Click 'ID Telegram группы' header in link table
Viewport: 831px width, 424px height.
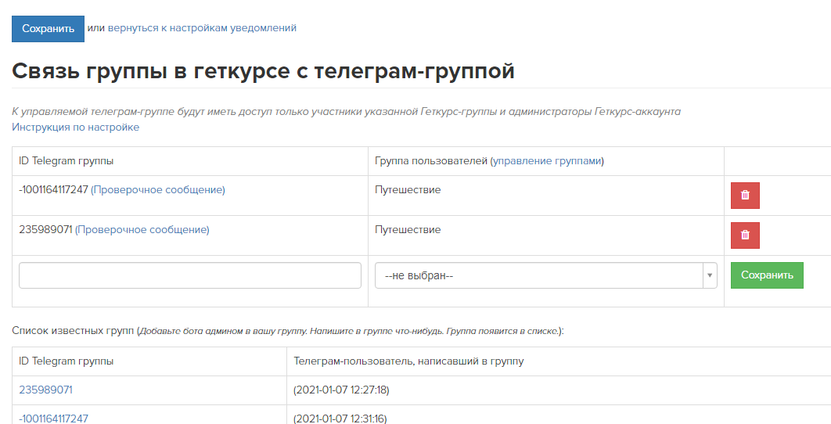click(67, 161)
